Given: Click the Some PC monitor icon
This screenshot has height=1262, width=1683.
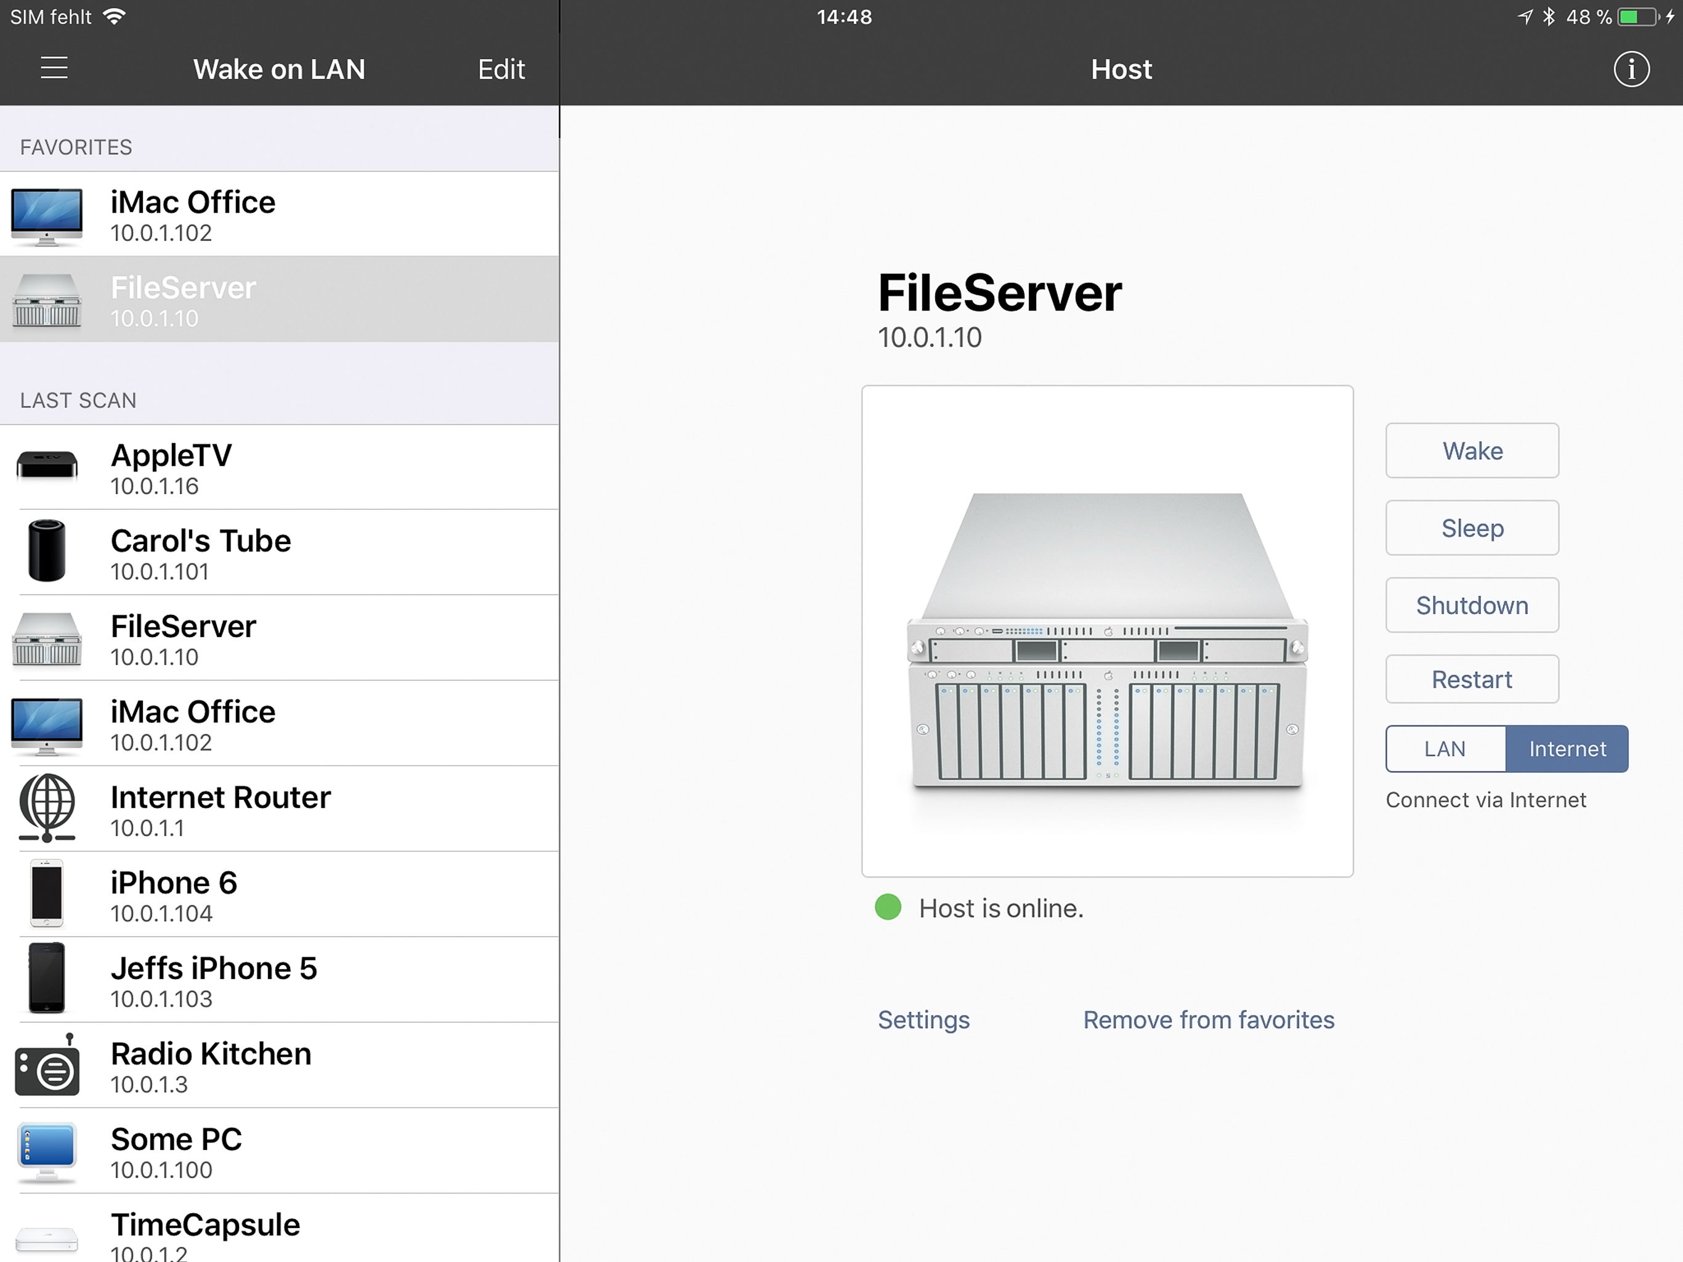Looking at the screenshot, I should [47, 1152].
